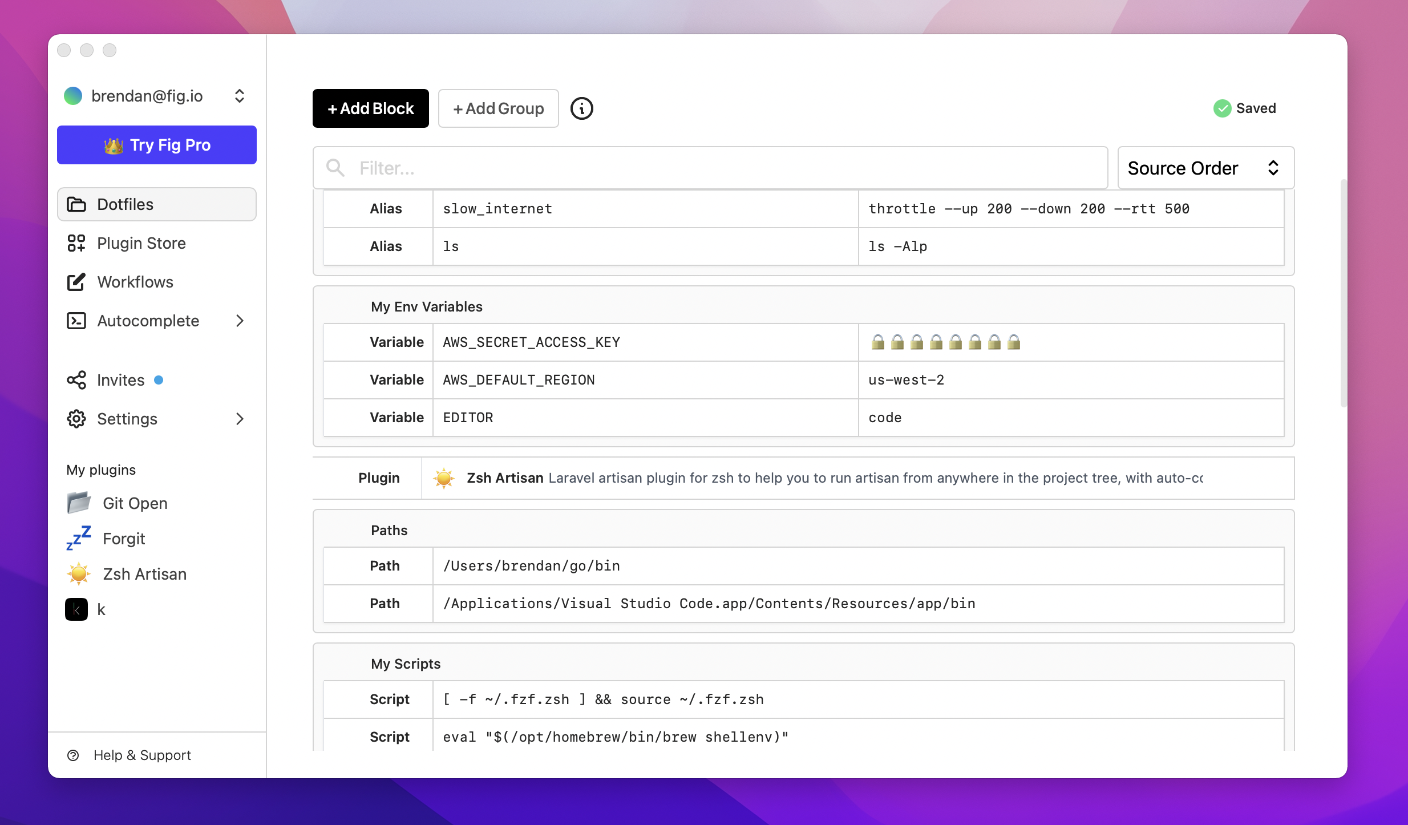Image resolution: width=1408 pixels, height=825 pixels.
Task: Click the Forgit zzz plugin icon
Action: tap(79, 538)
